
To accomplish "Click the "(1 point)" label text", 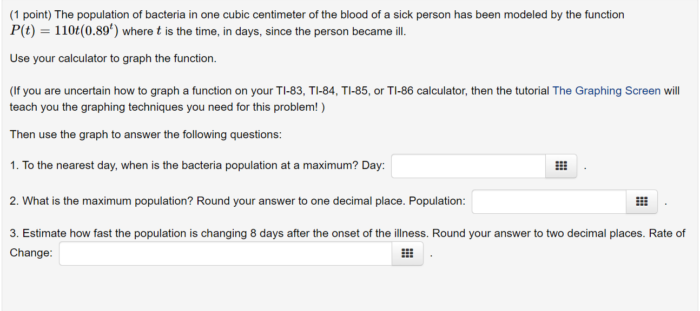I will pos(31,15).
